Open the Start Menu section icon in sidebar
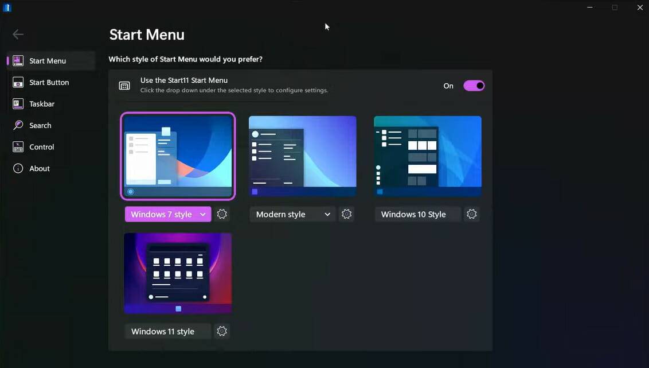Image resolution: width=649 pixels, height=368 pixels. pos(17,60)
